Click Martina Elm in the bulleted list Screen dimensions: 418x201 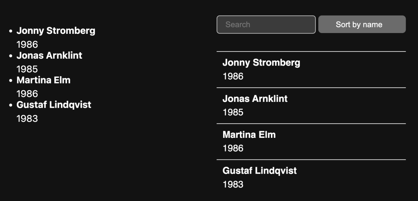pos(43,80)
